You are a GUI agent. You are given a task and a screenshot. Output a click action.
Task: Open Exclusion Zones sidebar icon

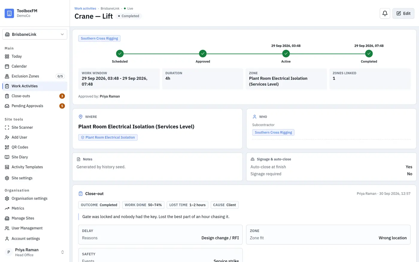7,76
